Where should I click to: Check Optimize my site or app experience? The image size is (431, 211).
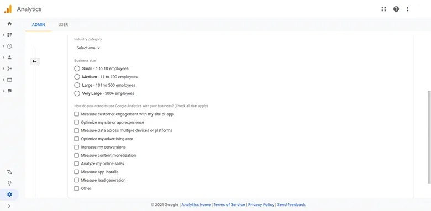pyautogui.click(x=76, y=122)
